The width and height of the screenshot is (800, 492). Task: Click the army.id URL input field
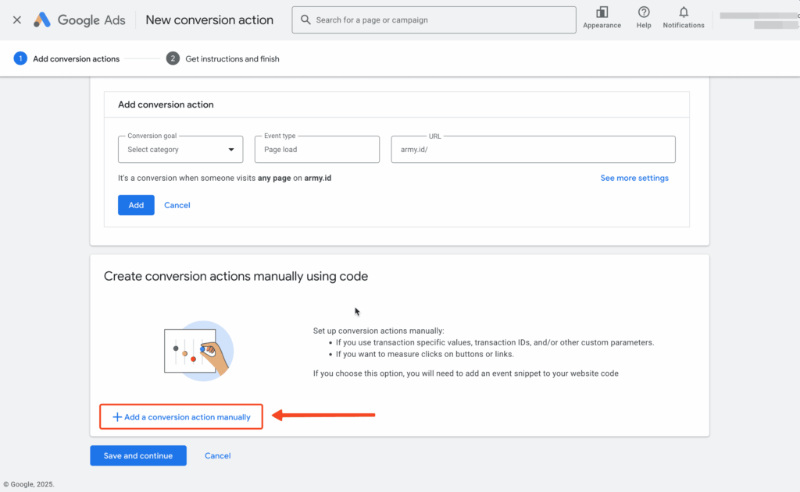533,149
